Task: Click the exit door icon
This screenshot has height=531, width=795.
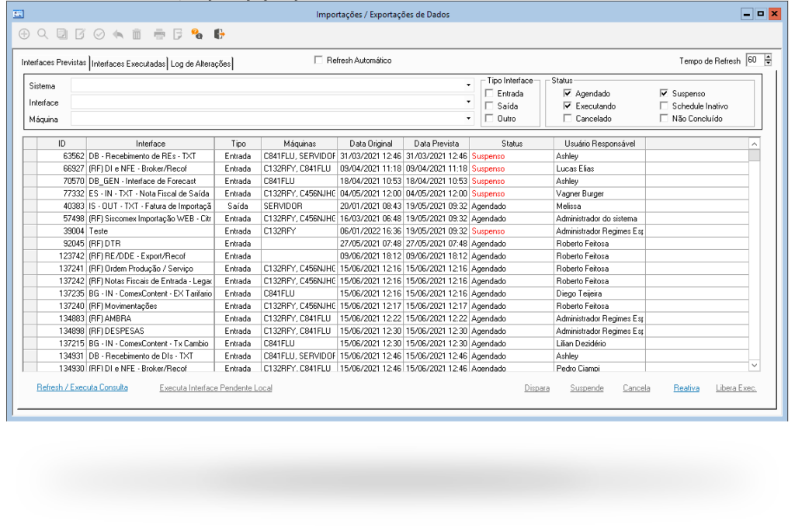Action: coord(219,34)
